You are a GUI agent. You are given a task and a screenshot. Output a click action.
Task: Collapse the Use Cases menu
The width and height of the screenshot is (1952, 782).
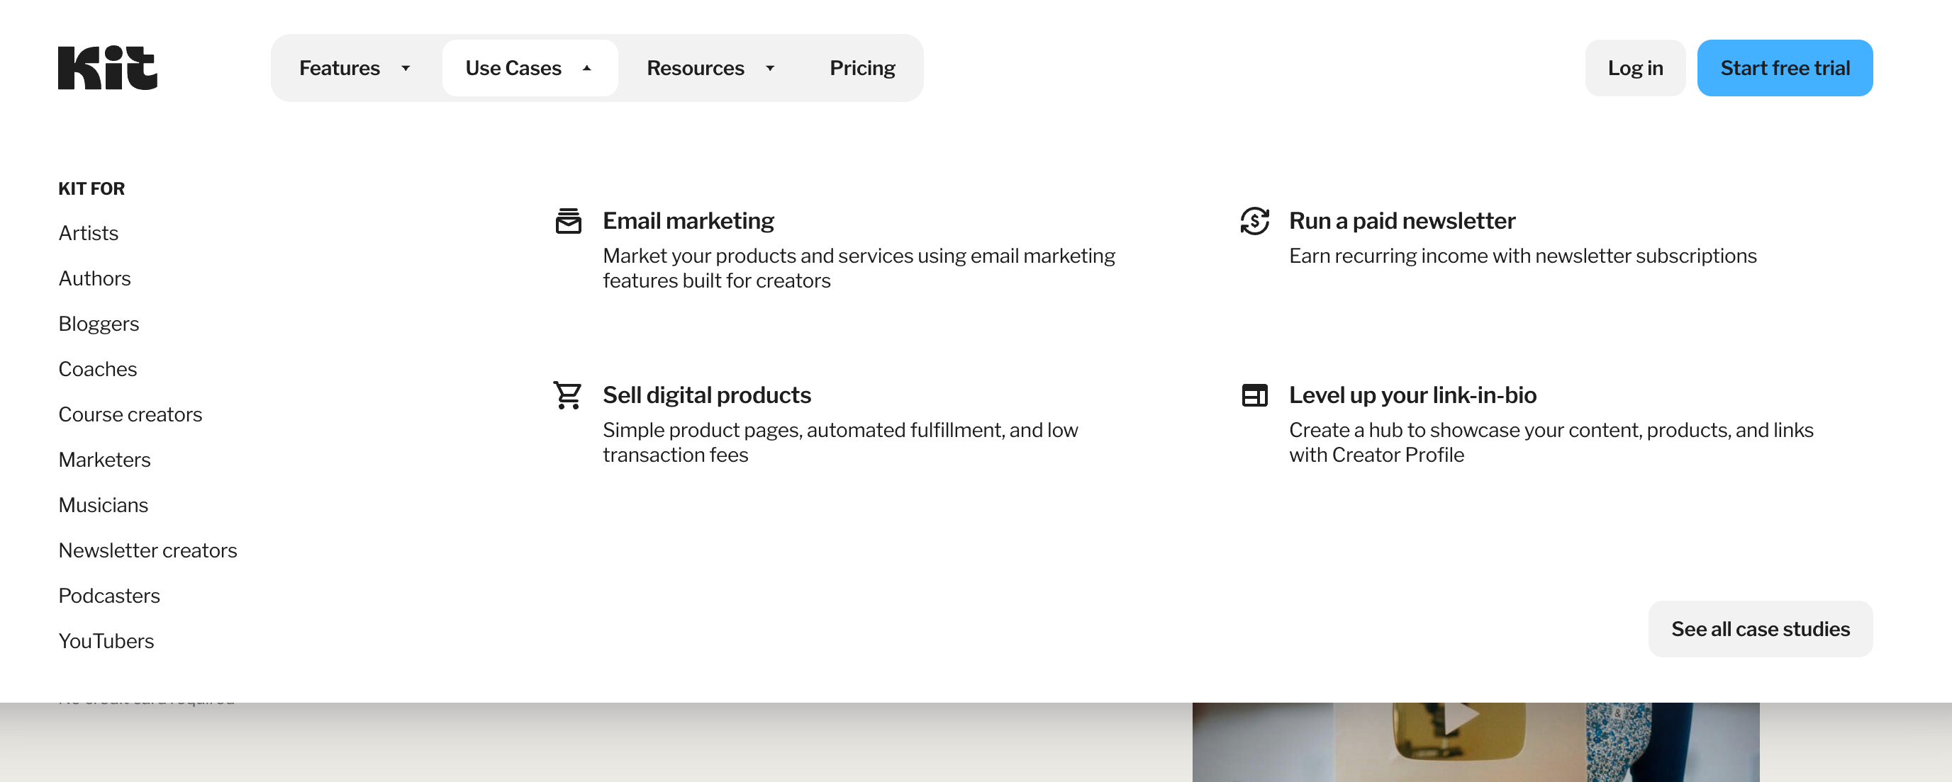click(529, 68)
